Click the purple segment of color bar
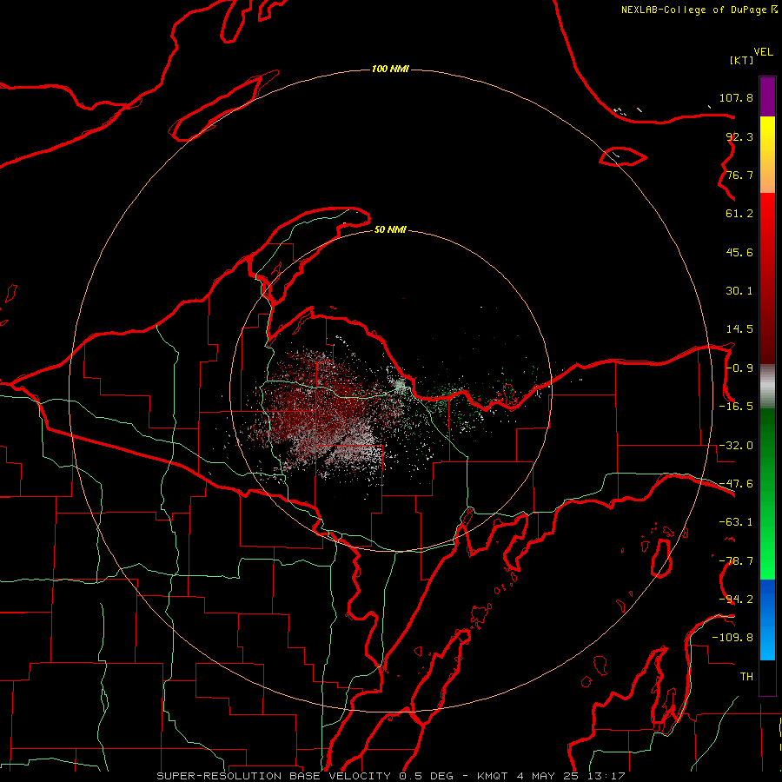 point(767,97)
